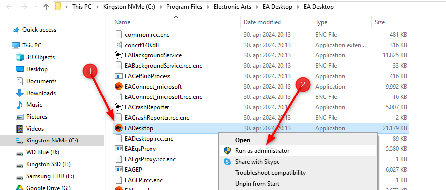The height and width of the screenshot is (190, 446).
Task: Open Videos film icon in sidebar
Action: point(20,129)
